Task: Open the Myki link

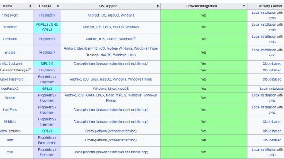Action: [10, 152]
